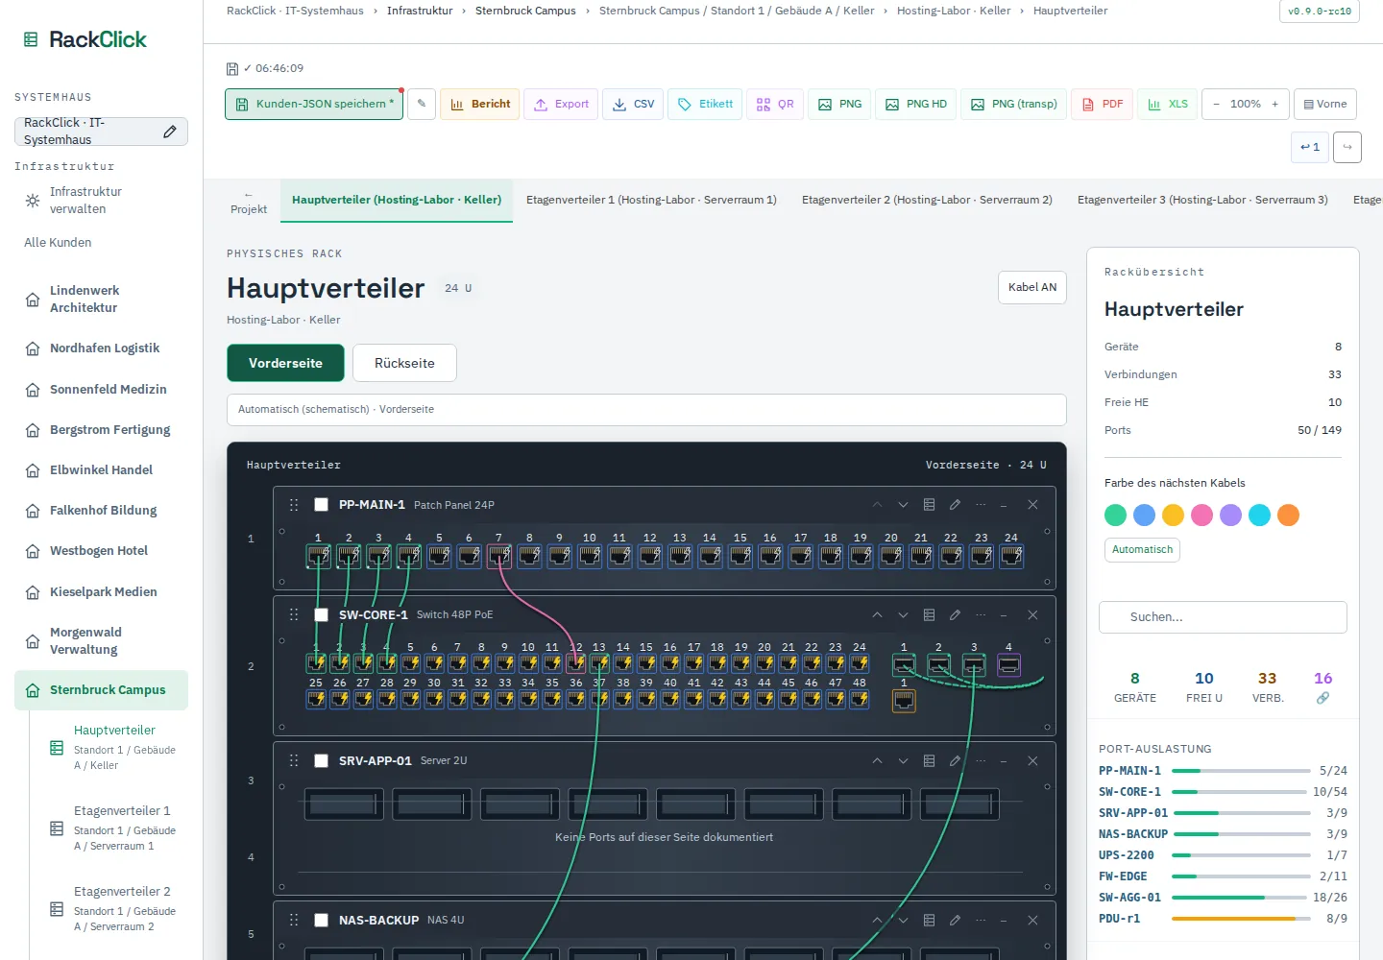Open the Etagenverteiler 2 tab

[x=927, y=200]
